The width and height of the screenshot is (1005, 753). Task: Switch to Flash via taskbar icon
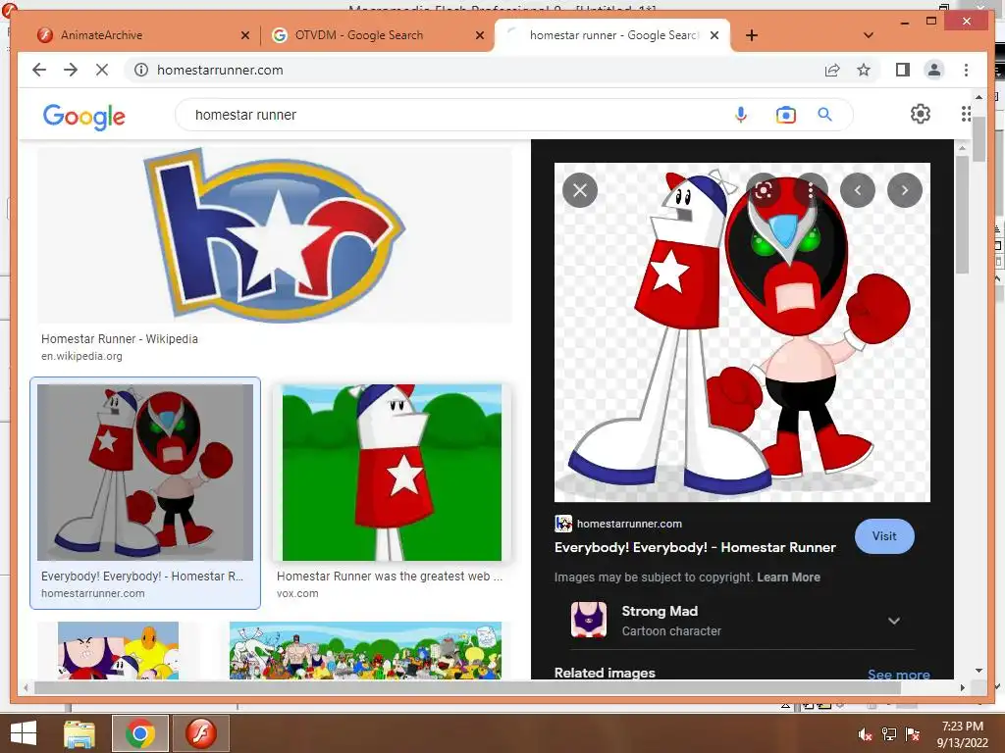tap(201, 733)
